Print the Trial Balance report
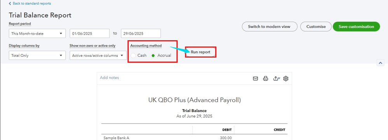 coord(266,79)
